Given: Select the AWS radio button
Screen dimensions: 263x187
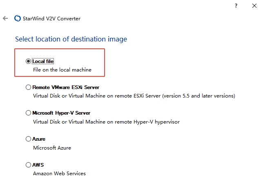Looking at the screenshot, I should (28, 165).
